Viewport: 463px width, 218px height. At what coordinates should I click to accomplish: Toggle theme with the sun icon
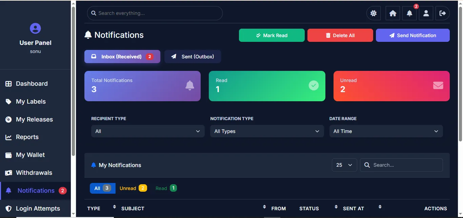374,13
